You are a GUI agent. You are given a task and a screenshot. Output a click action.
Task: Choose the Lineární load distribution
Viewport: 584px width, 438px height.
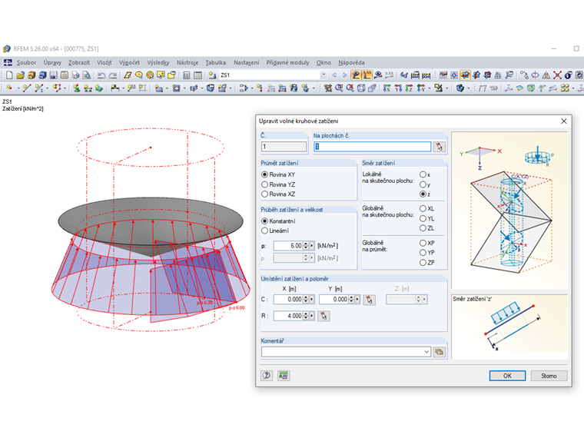[x=266, y=231]
